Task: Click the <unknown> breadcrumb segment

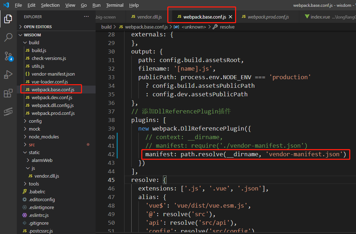Action: pyautogui.click(x=190, y=27)
